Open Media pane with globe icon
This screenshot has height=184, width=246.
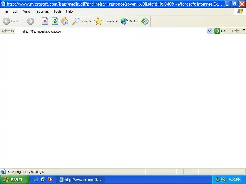coord(129,21)
